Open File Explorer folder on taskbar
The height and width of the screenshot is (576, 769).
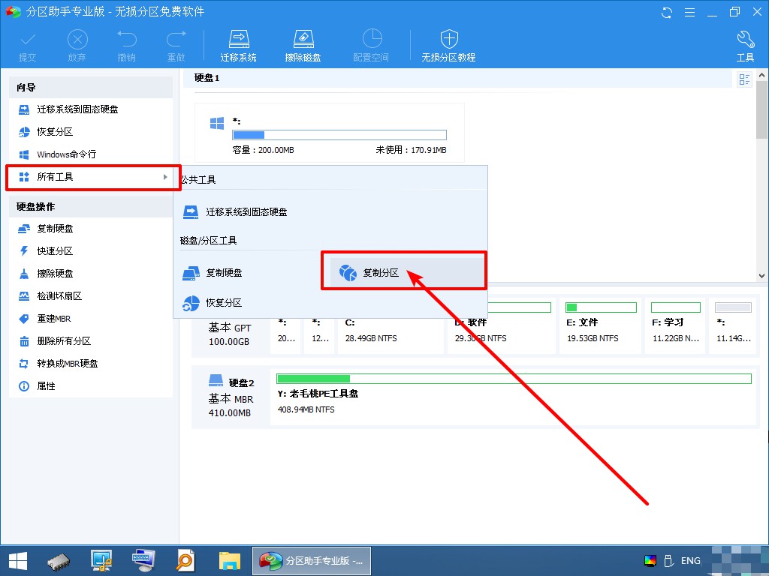230,561
